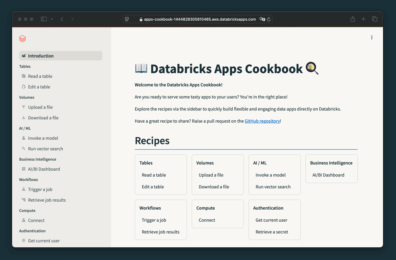The height and width of the screenshot is (260, 396).
Task: Click the page reader icon in address bar
Action: click(127, 19)
